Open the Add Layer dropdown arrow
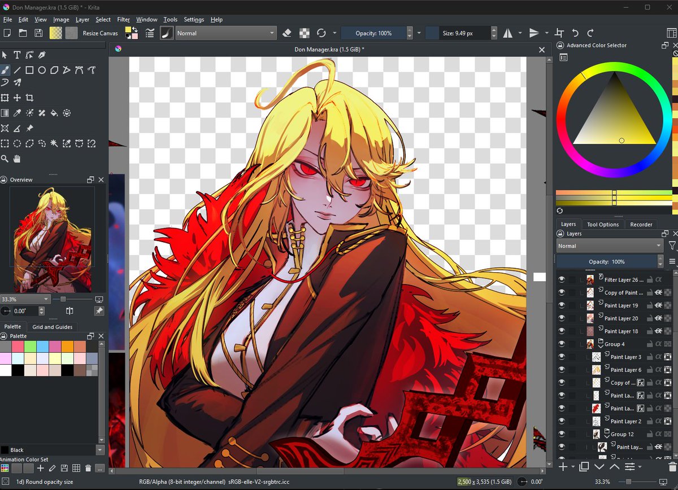This screenshot has width=678, height=490. (573, 467)
